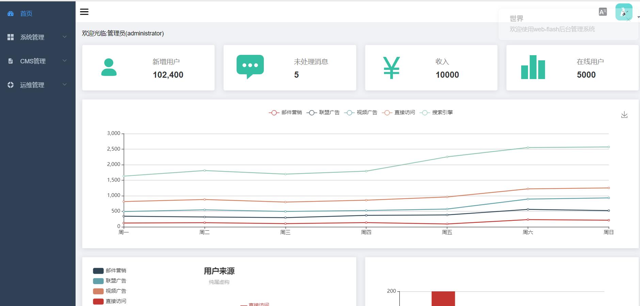Download line chart as image

click(624, 115)
